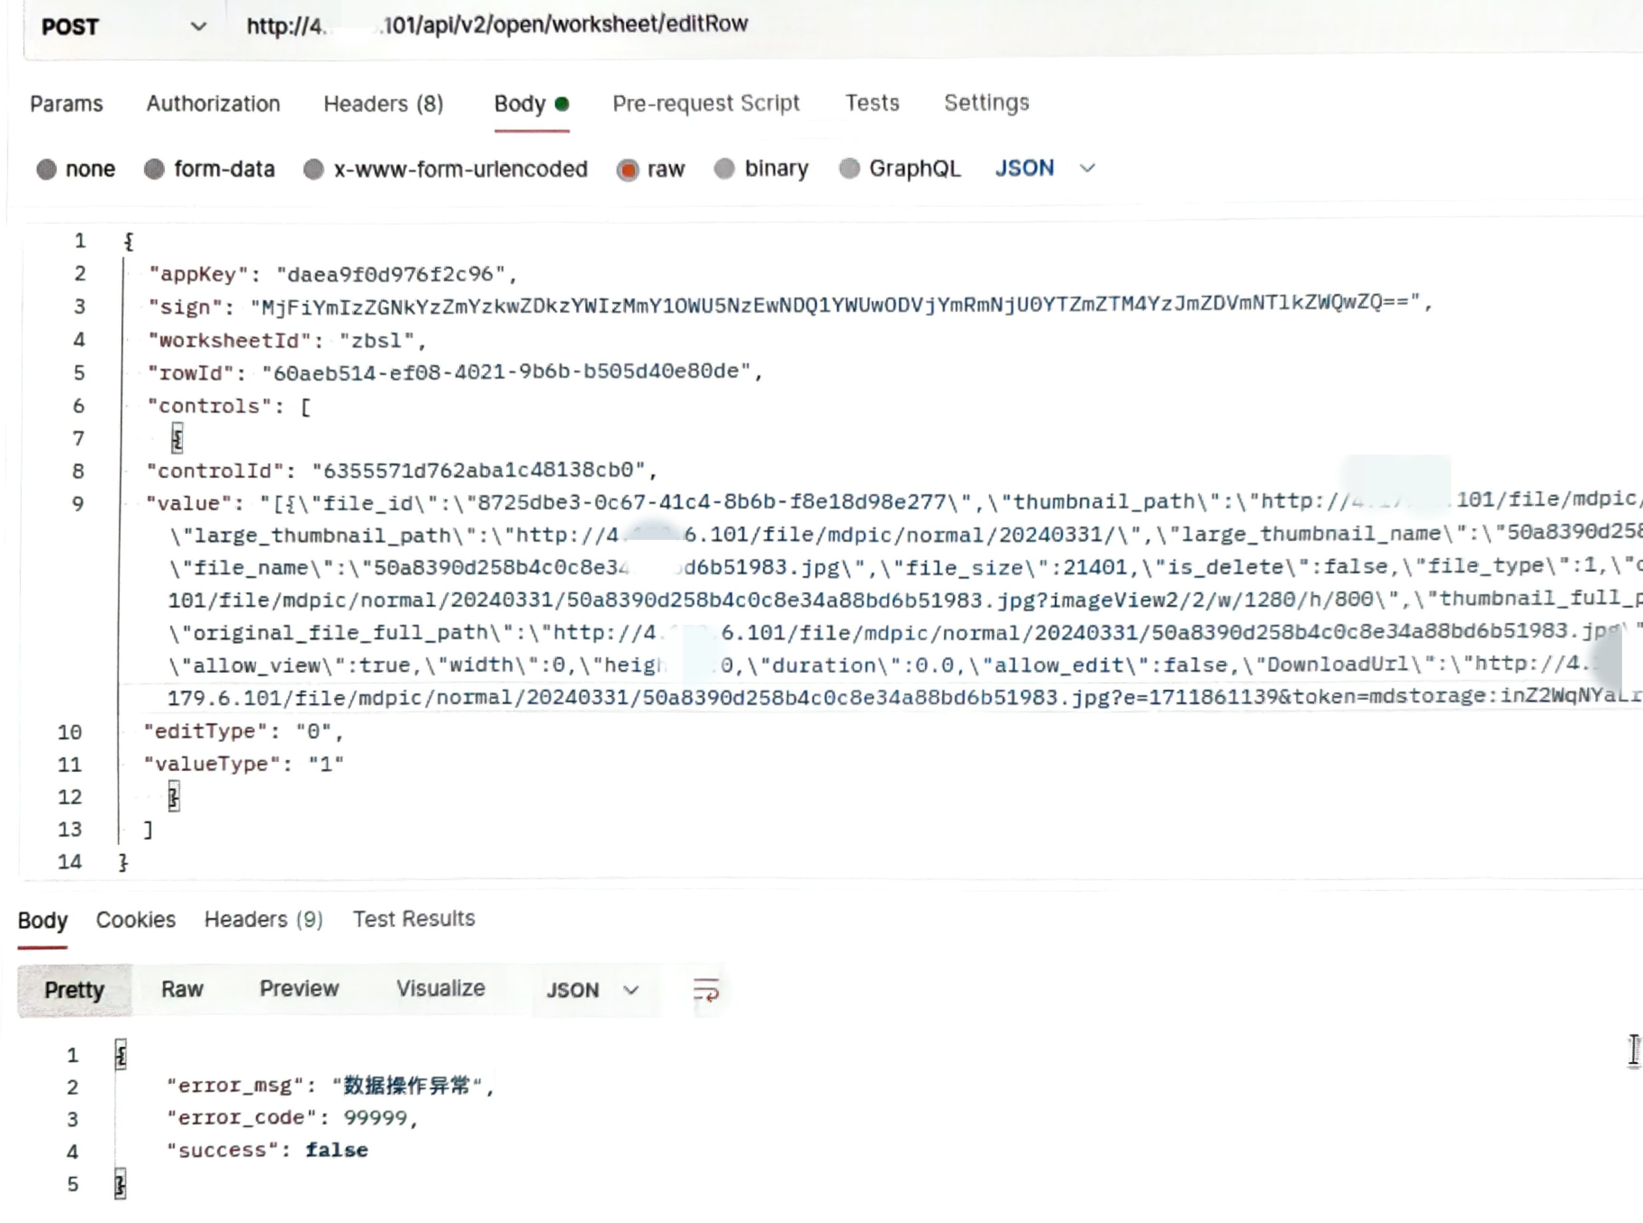Open response Cookies tab
Image resolution: width=1643 pixels, height=1223 pixels.
136,919
